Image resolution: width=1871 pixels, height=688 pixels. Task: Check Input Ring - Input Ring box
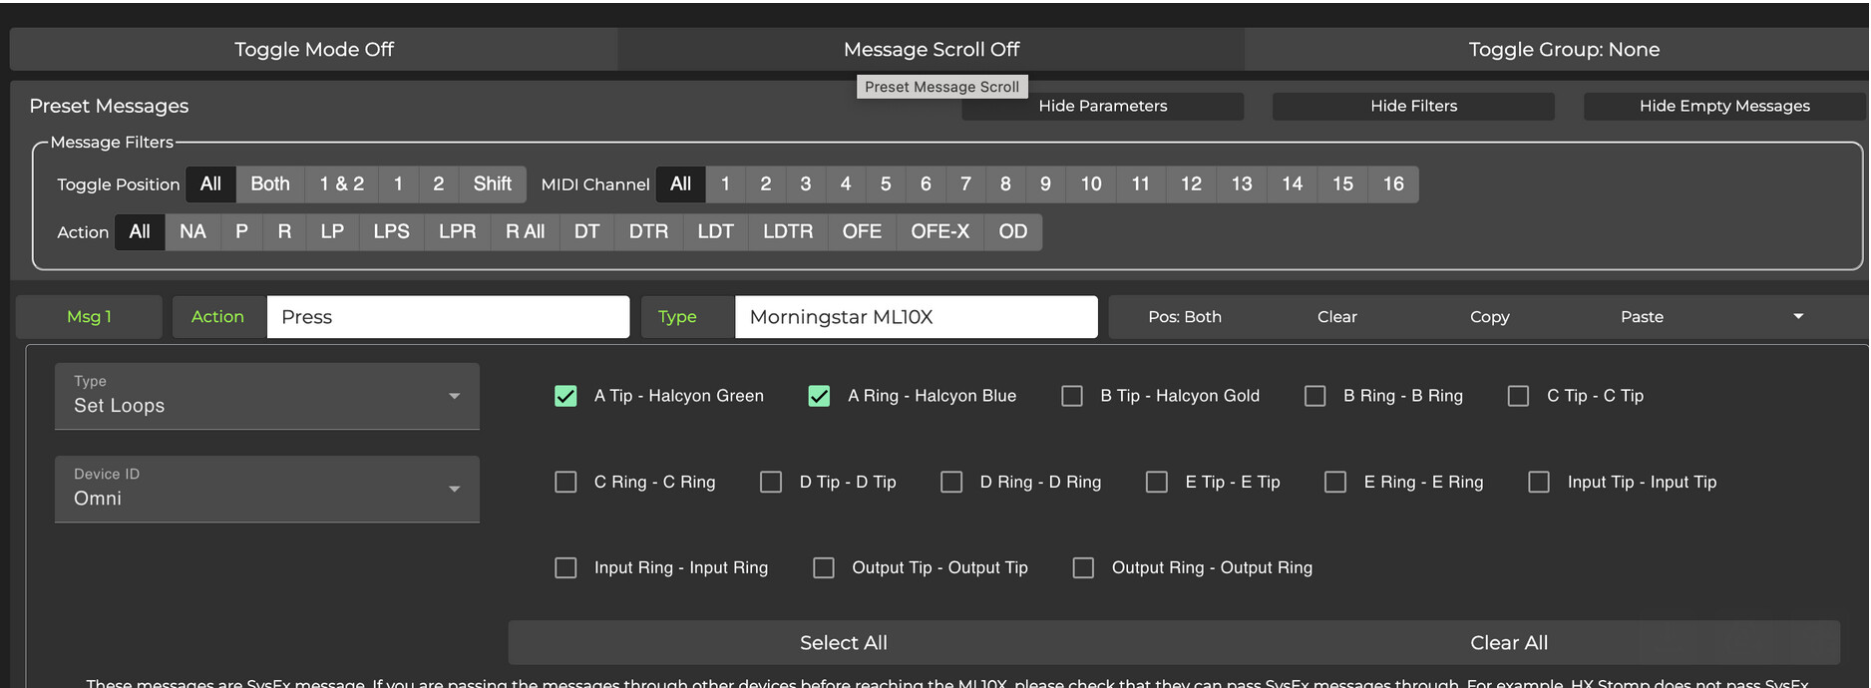(x=565, y=567)
